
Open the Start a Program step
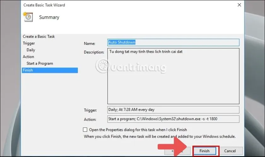(x=40, y=63)
